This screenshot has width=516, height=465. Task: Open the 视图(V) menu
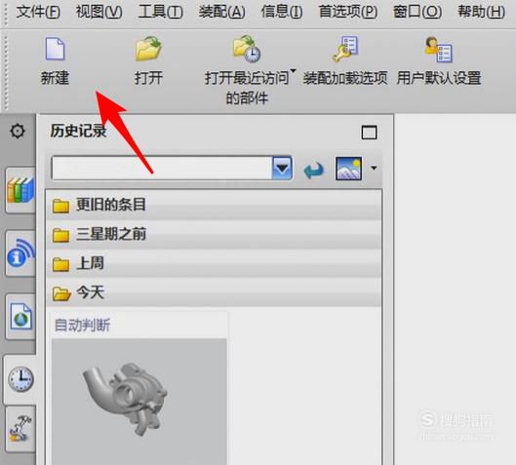click(99, 12)
